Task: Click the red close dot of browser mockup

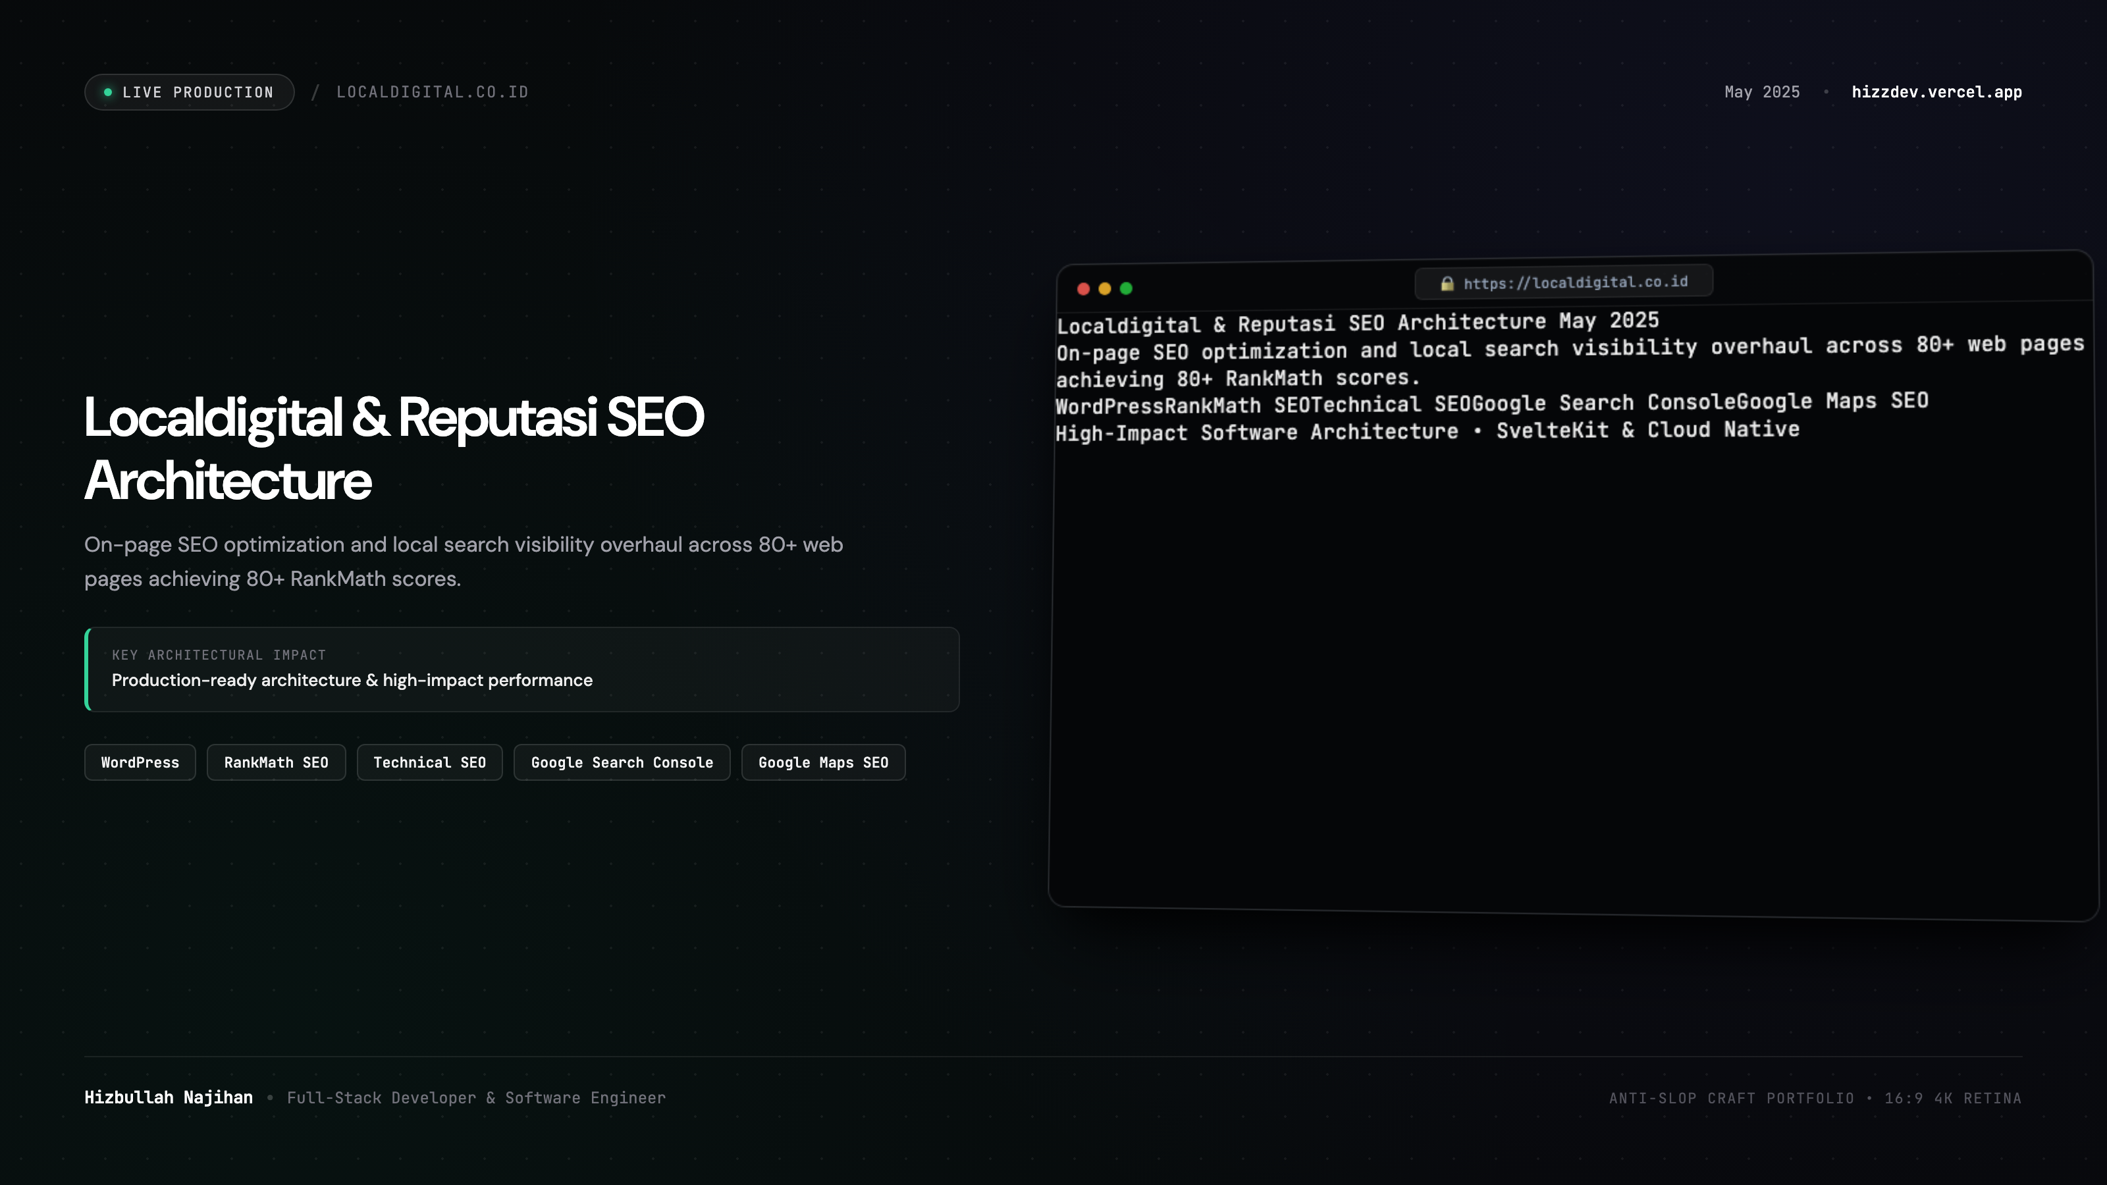Action: pos(1084,289)
